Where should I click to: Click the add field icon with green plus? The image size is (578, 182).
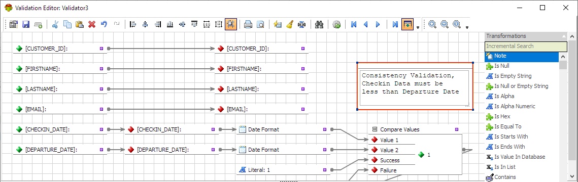[38, 25]
